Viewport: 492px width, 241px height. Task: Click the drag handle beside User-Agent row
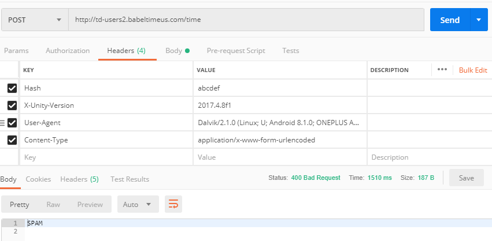coord(2,123)
